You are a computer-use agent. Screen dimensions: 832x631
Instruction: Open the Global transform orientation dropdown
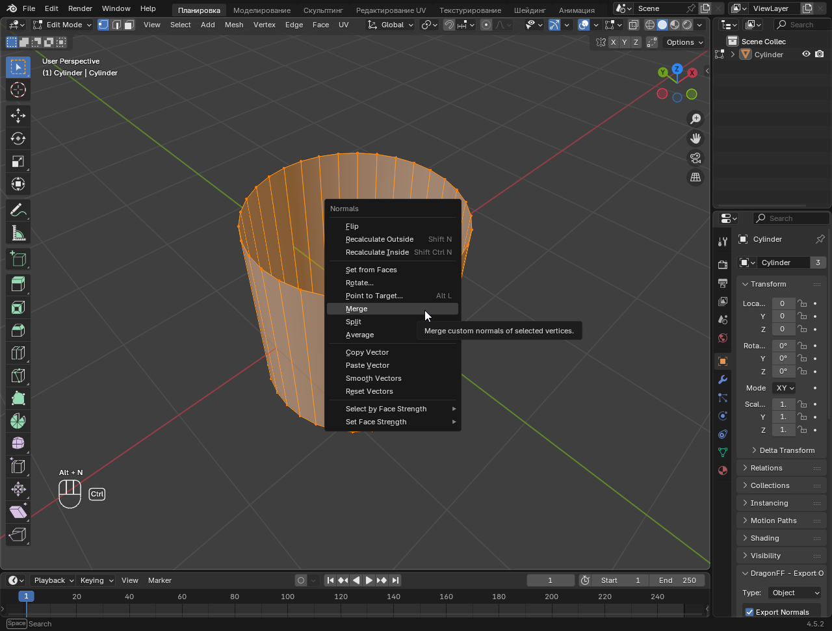click(391, 25)
